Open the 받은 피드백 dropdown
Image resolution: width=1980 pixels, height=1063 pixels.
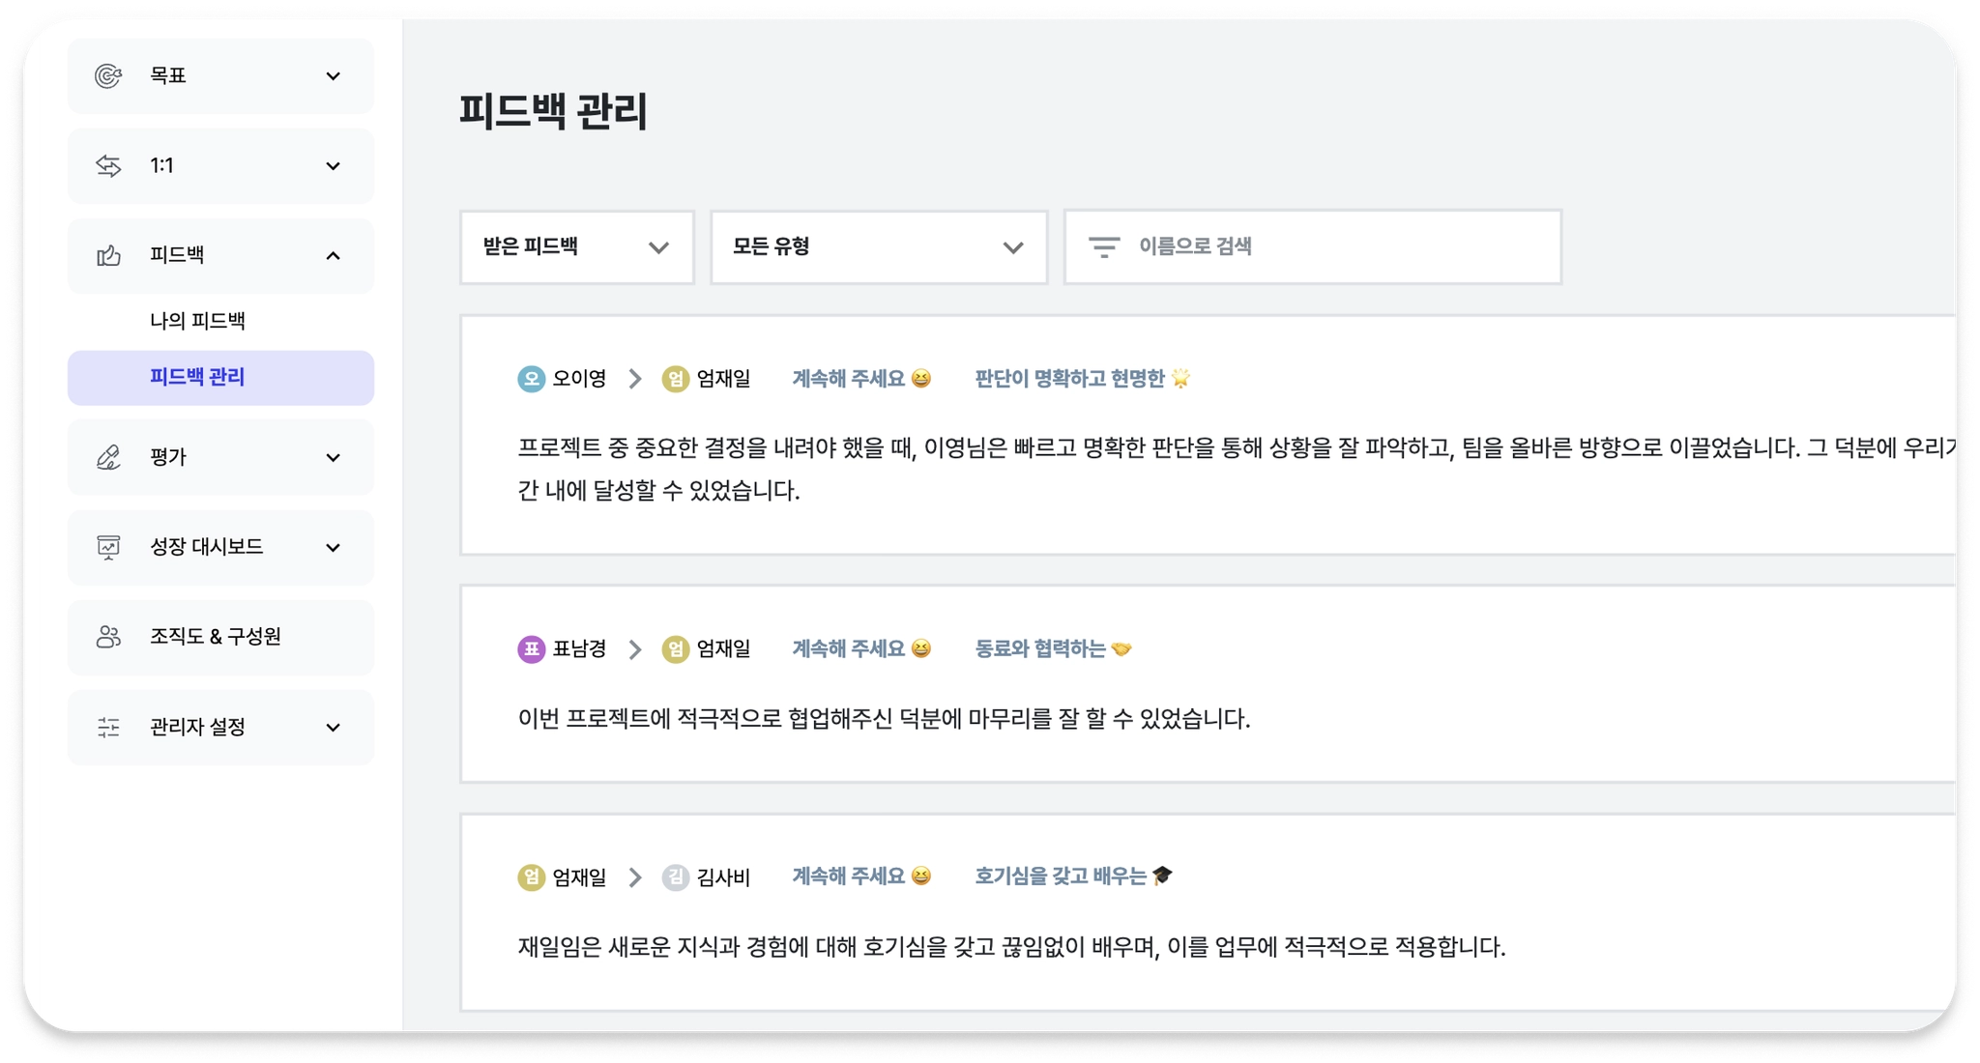tap(577, 247)
